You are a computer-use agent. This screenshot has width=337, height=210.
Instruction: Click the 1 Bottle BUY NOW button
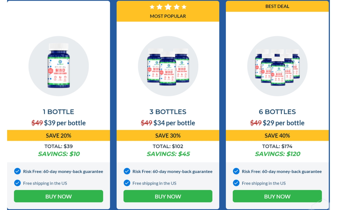(x=58, y=196)
